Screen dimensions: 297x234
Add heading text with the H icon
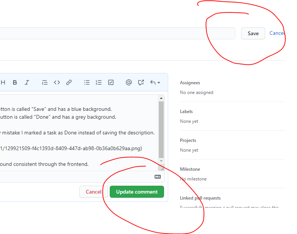(x=3, y=82)
